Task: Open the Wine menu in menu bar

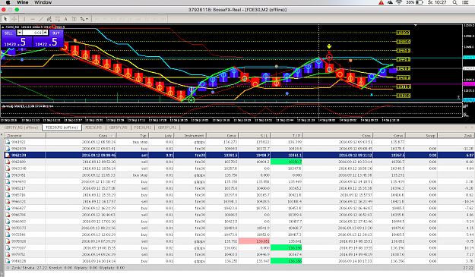Action: click(x=22, y=2)
